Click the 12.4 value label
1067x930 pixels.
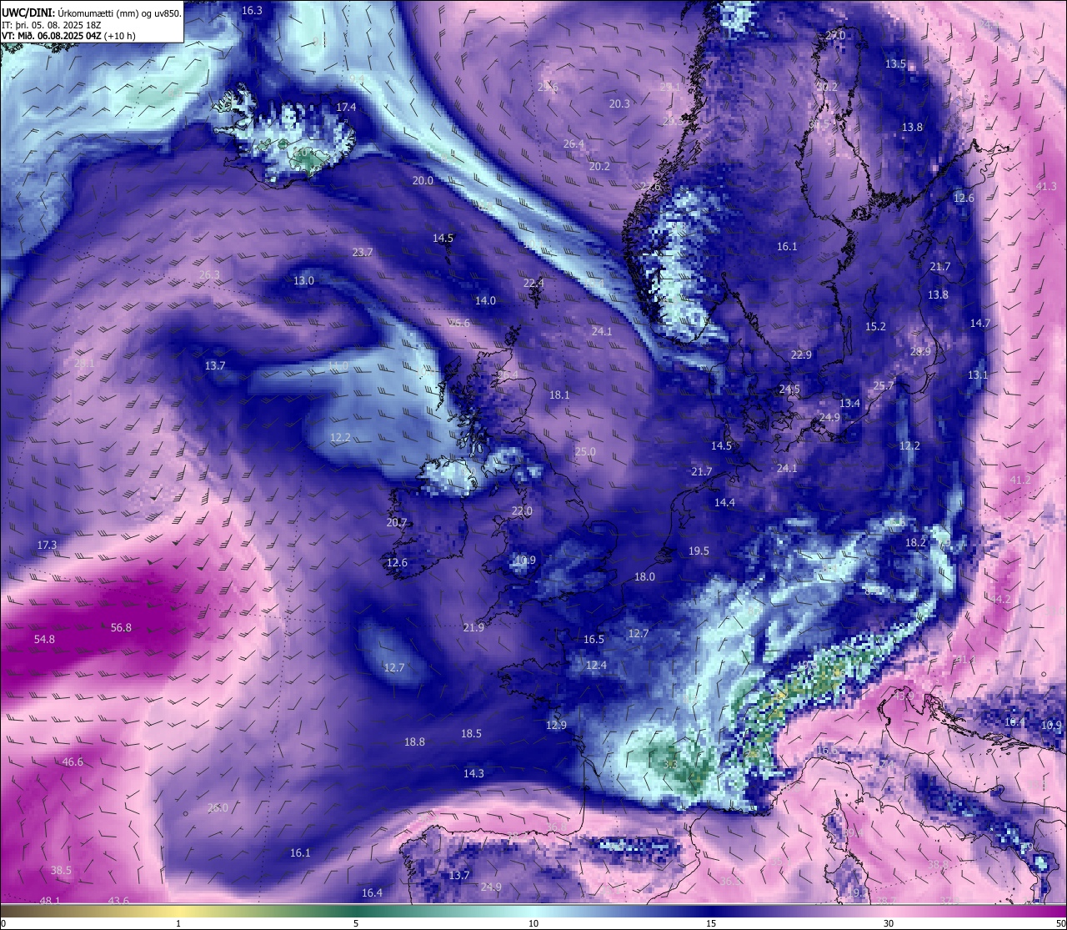596,666
